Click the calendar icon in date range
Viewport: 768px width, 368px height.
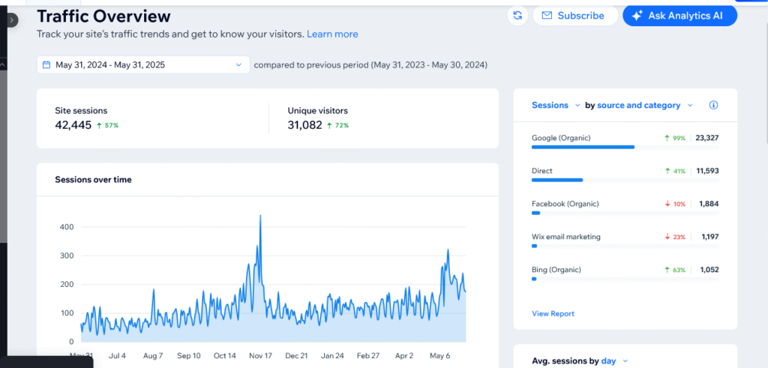pyautogui.click(x=46, y=65)
